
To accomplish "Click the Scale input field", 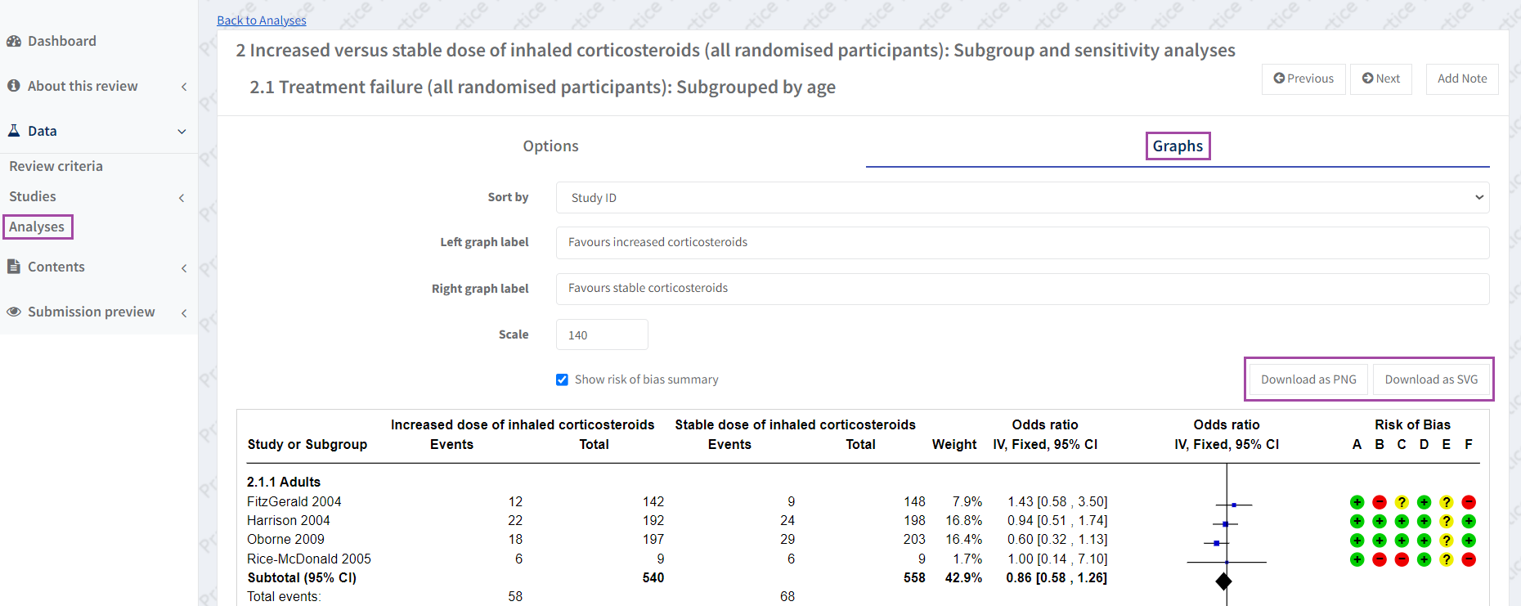I will tap(602, 335).
